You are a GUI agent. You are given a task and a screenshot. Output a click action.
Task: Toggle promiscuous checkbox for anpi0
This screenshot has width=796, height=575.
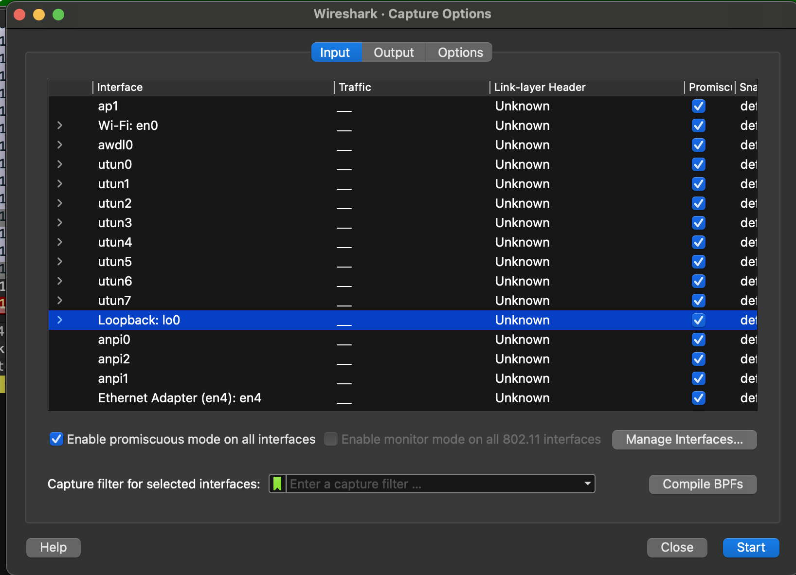(x=699, y=340)
